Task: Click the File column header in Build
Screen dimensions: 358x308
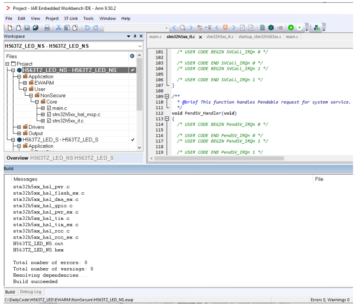Action: tap(319, 179)
